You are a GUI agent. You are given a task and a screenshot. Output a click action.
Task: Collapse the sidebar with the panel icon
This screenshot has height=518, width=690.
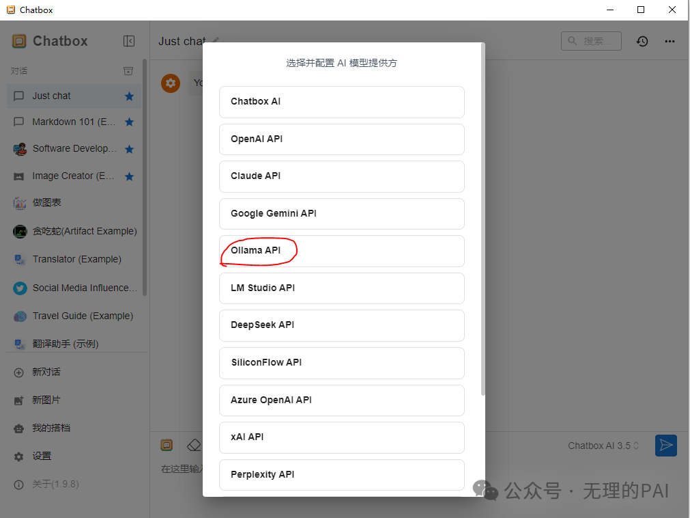pyautogui.click(x=129, y=41)
